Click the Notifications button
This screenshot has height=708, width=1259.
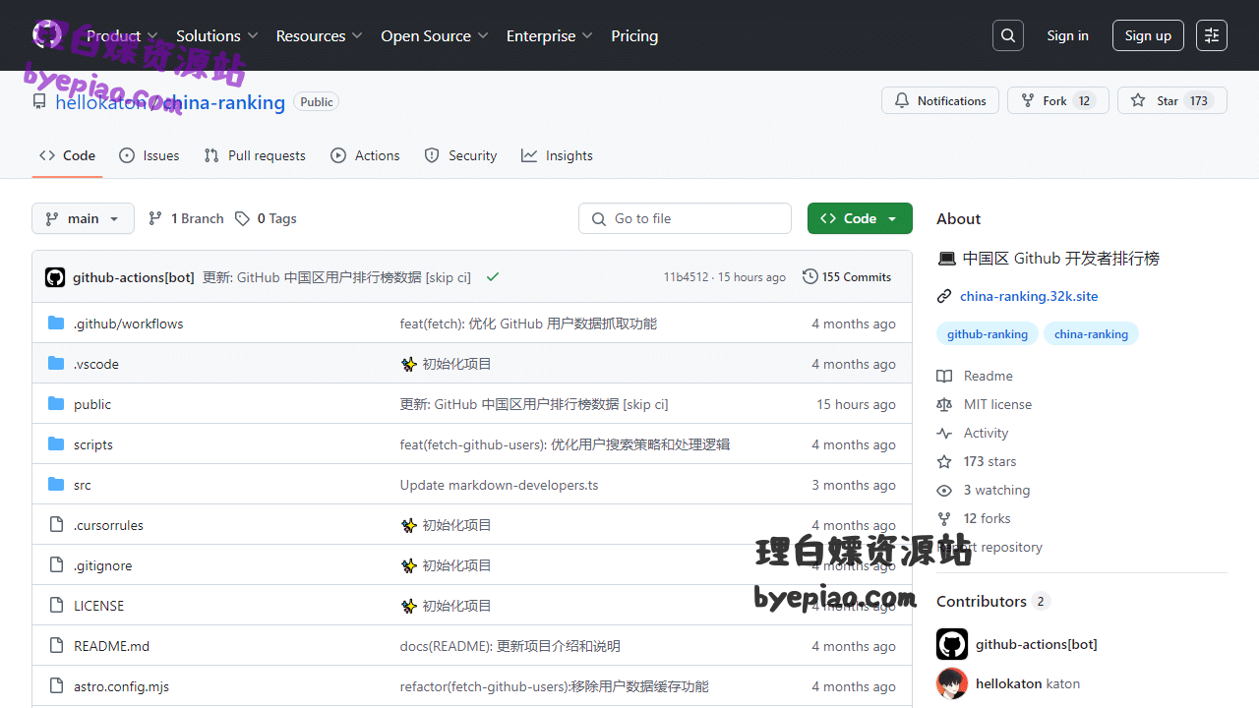940,100
